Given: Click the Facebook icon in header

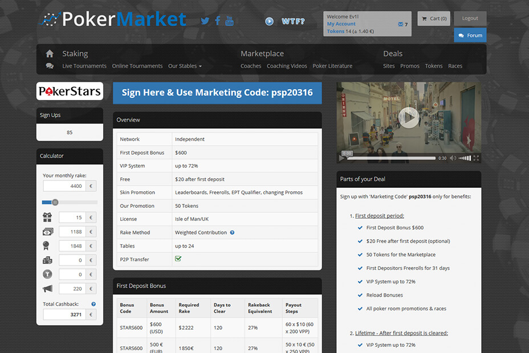Looking at the screenshot, I should (217, 21).
